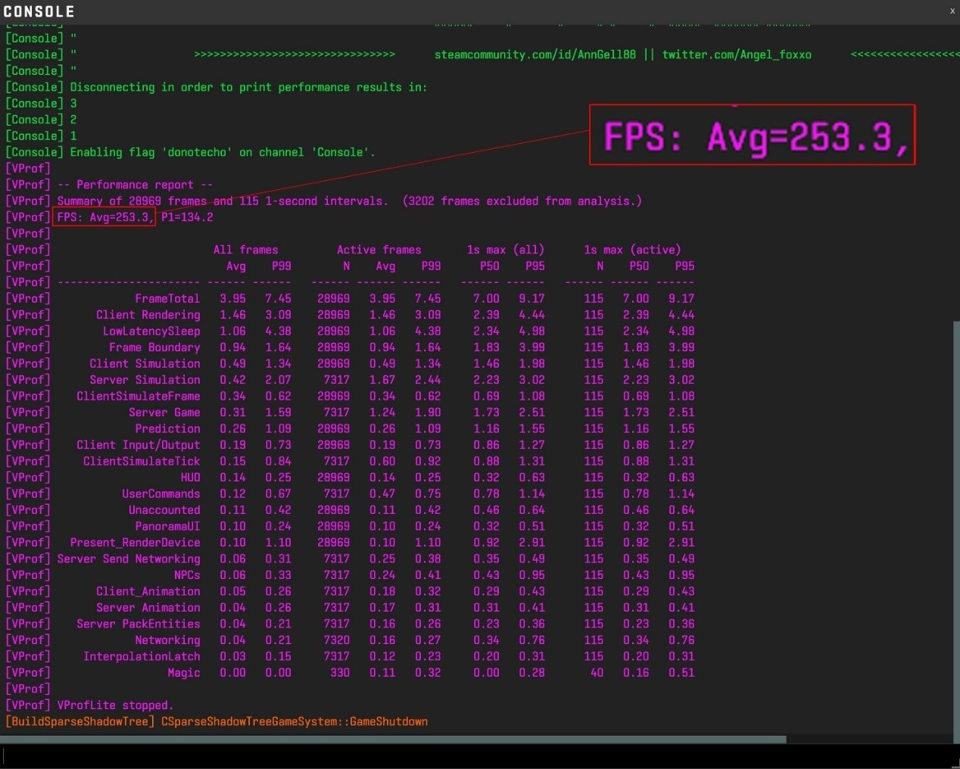Viewport: 960px width, 769px height.
Task: Click the 'All frames' column header
Action: [245, 250]
